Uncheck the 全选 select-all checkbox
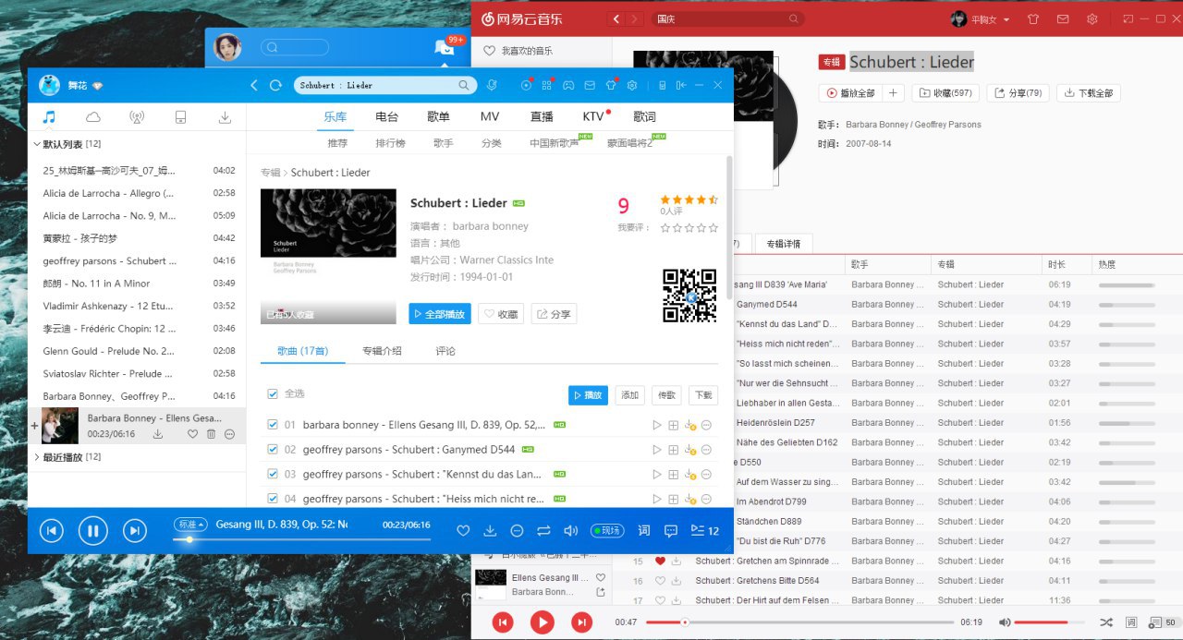 pos(273,393)
